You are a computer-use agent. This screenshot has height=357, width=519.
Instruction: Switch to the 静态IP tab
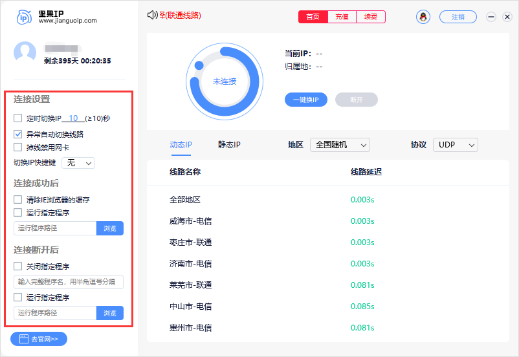click(x=229, y=145)
